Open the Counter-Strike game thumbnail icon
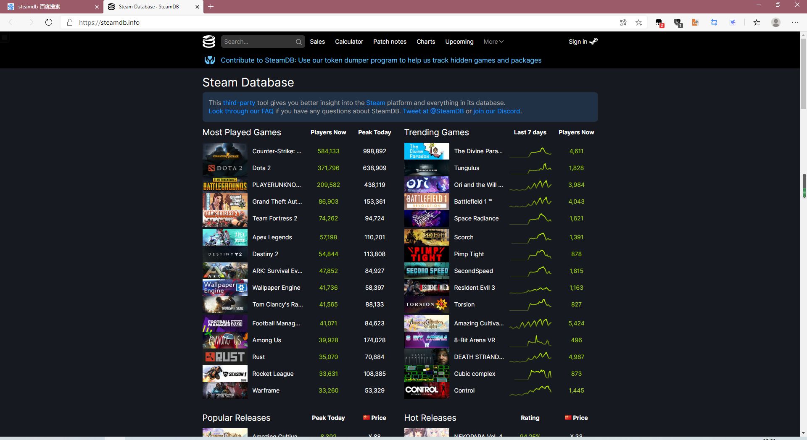807x440 pixels. click(x=225, y=151)
